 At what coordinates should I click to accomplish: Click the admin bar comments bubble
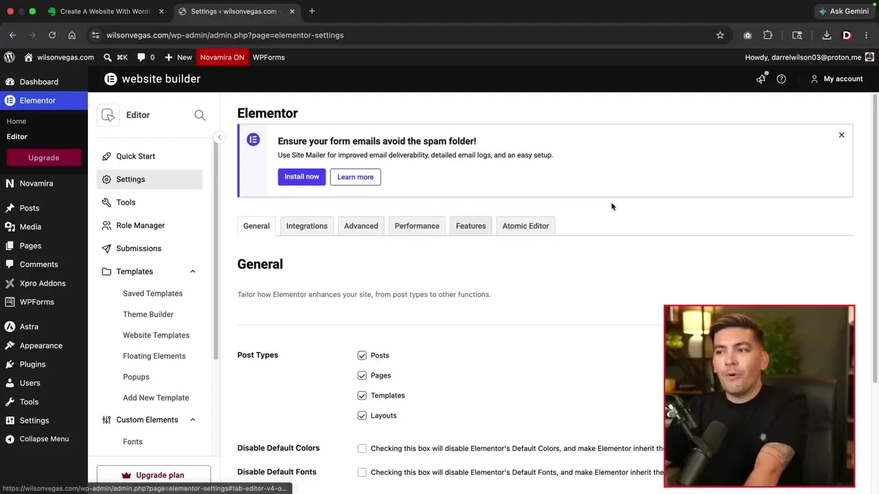pyautogui.click(x=141, y=57)
